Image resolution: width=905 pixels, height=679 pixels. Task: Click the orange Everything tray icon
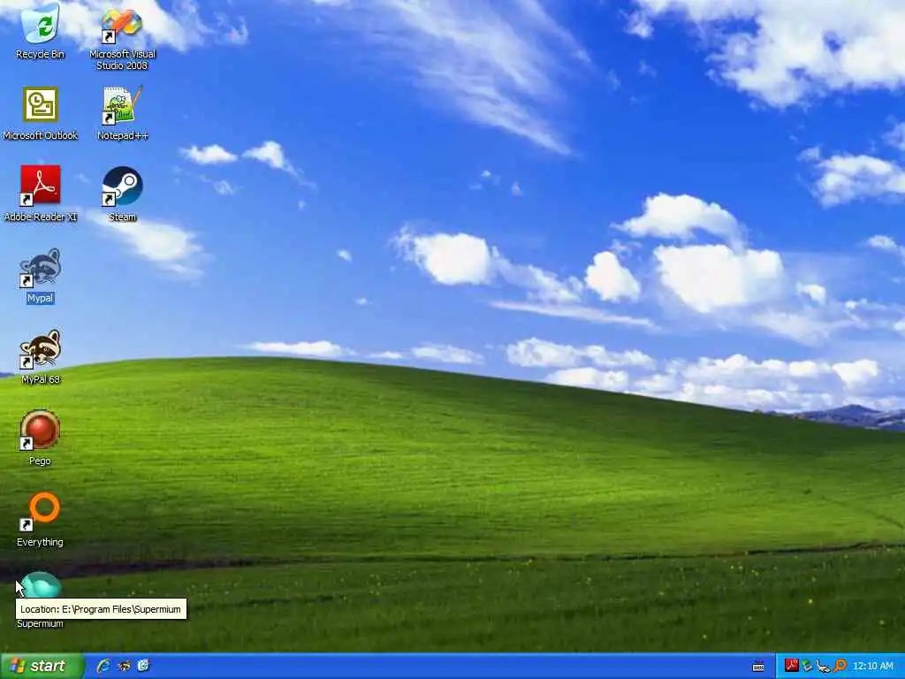point(840,667)
